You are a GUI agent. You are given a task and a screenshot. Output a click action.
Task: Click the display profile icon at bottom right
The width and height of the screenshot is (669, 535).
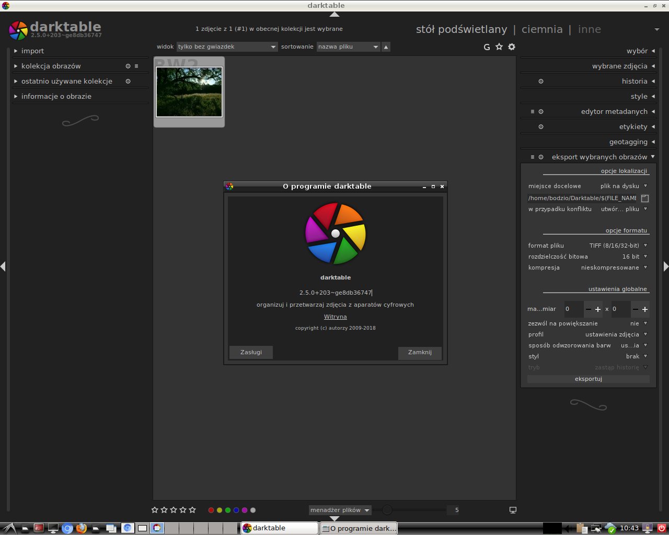513,510
